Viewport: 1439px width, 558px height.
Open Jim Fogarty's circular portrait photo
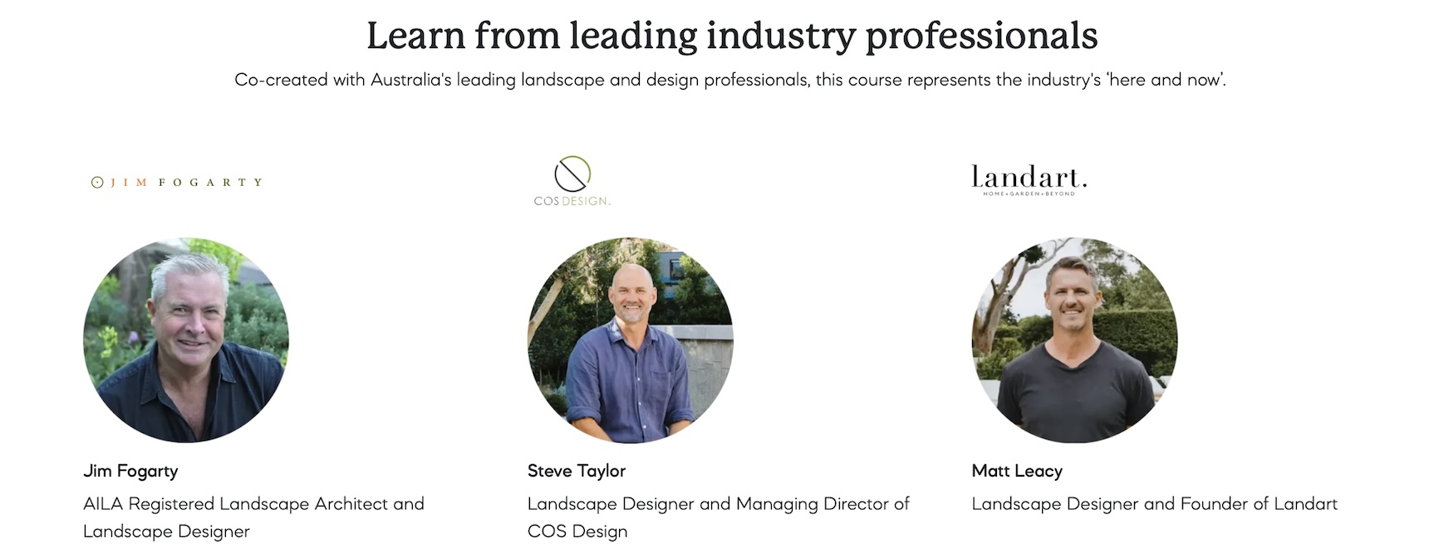tap(186, 340)
